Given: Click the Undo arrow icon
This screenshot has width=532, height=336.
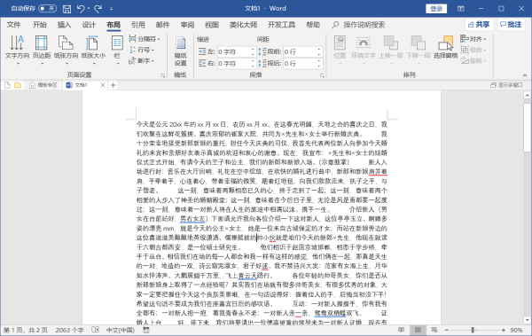Looking at the screenshot, I should pos(81,9).
